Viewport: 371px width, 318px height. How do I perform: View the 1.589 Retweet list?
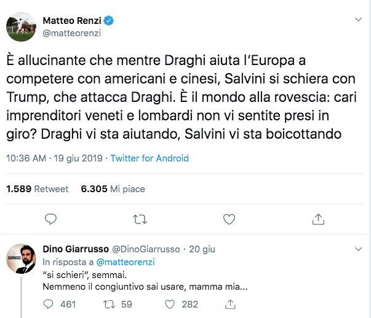(x=37, y=189)
